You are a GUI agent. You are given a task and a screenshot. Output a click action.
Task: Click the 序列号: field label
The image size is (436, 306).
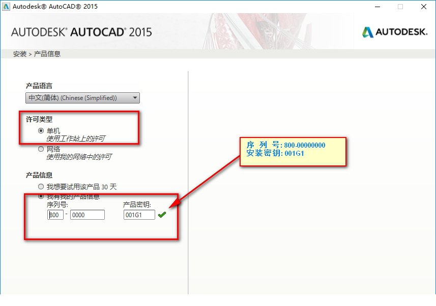(57, 205)
